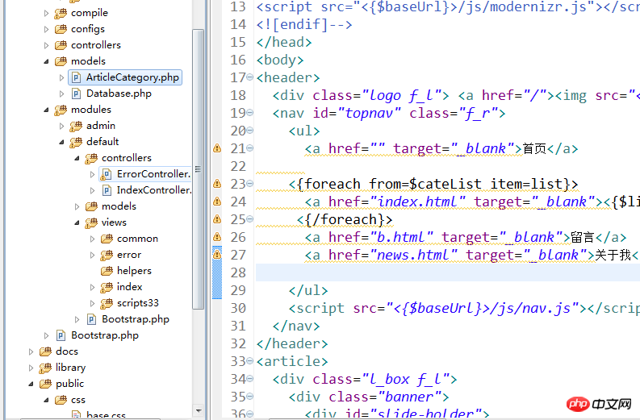Select ArticleCategory.php in the tree
The width and height of the screenshot is (640, 420).
point(132,77)
